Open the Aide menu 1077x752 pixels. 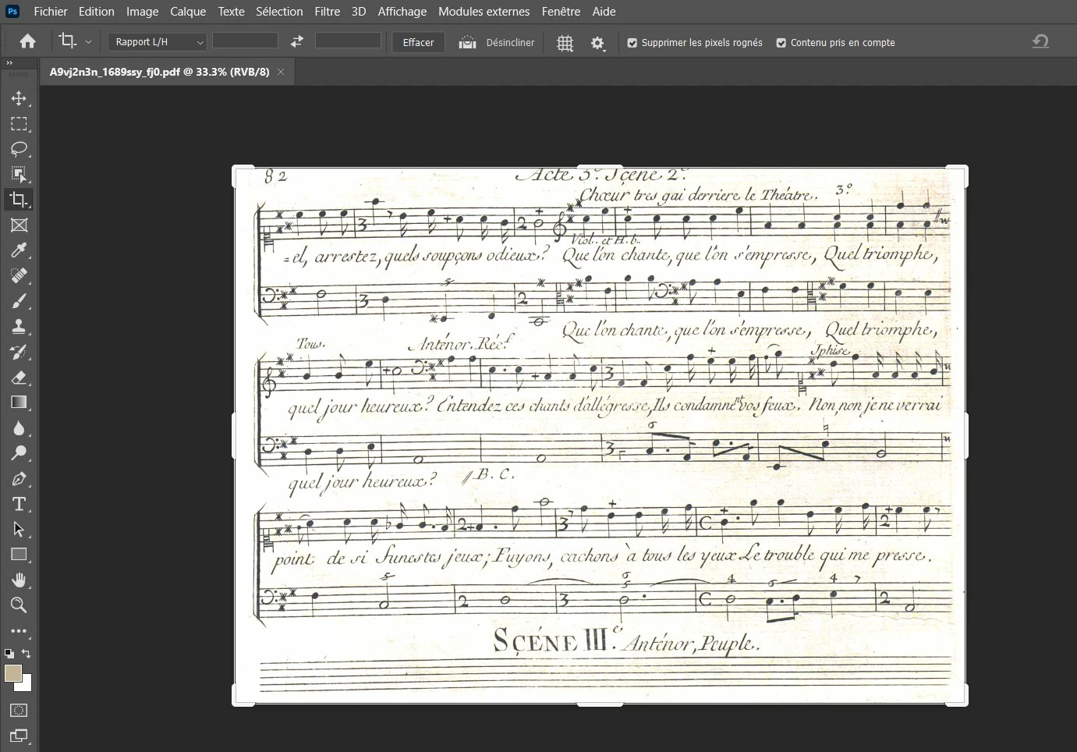[x=604, y=12]
